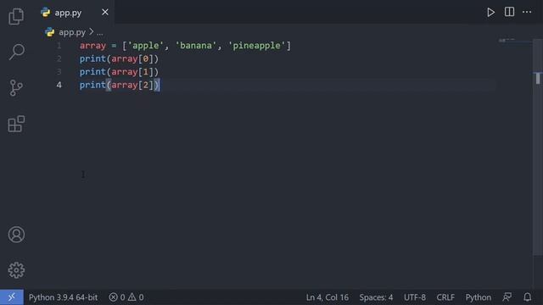543x305 pixels.
Task: Open problems view showing 0 warnings
Action: [136, 297]
